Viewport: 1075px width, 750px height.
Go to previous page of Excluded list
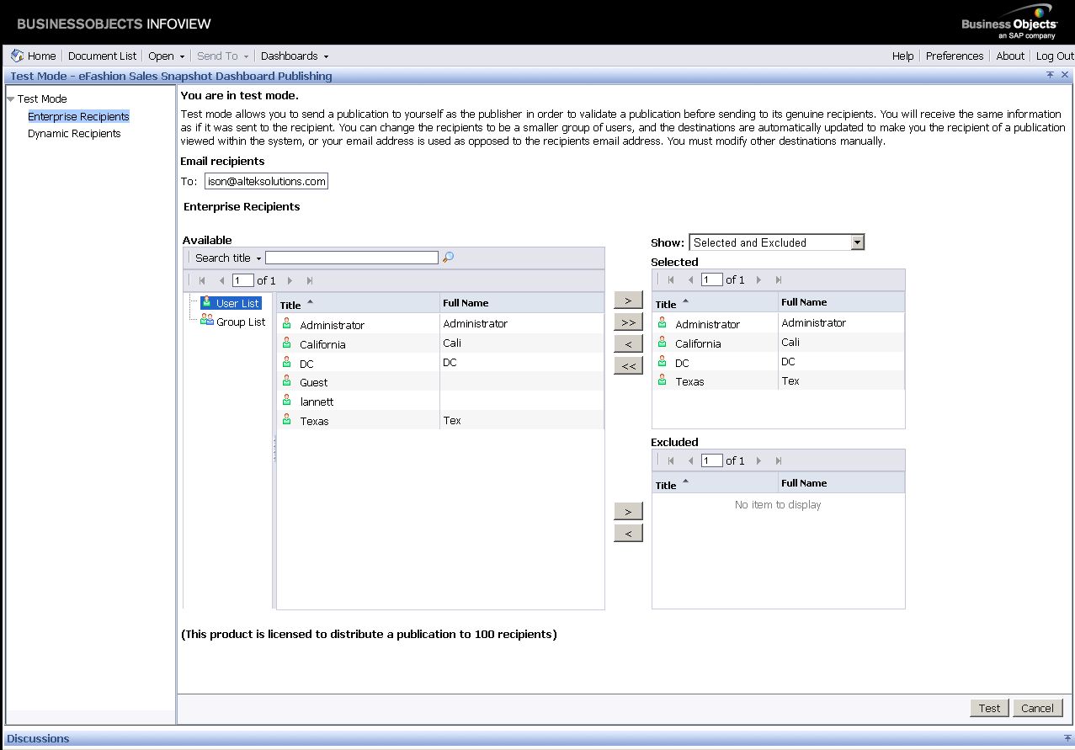(x=690, y=460)
